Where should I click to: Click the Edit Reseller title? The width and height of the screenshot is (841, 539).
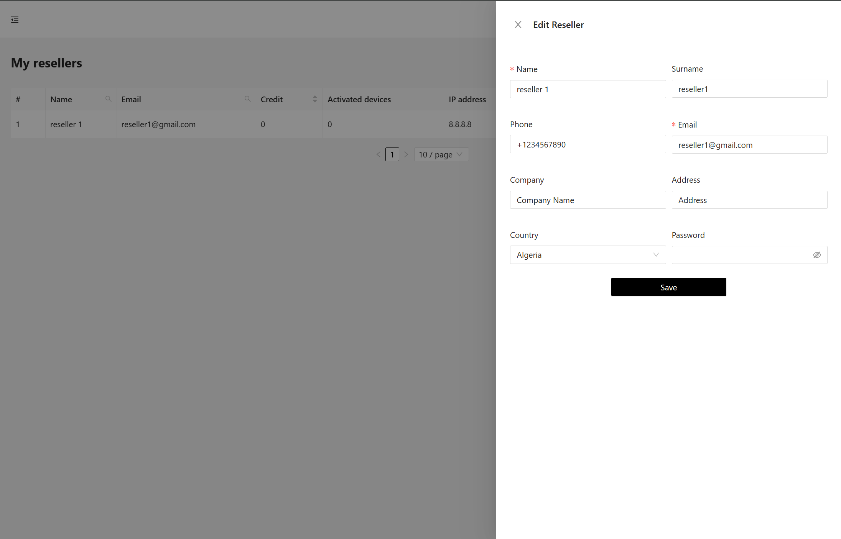558,25
